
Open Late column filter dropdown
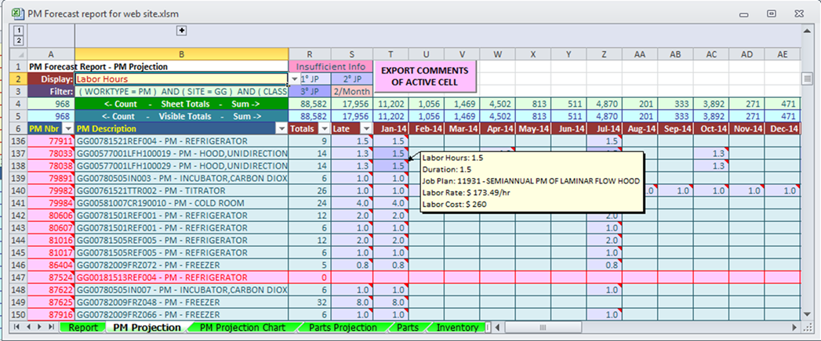point(366,129)
